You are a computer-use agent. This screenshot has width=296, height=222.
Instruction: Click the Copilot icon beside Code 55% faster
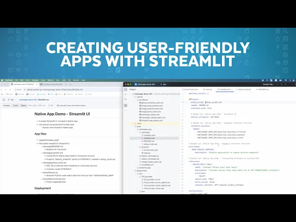pos(57,105)
